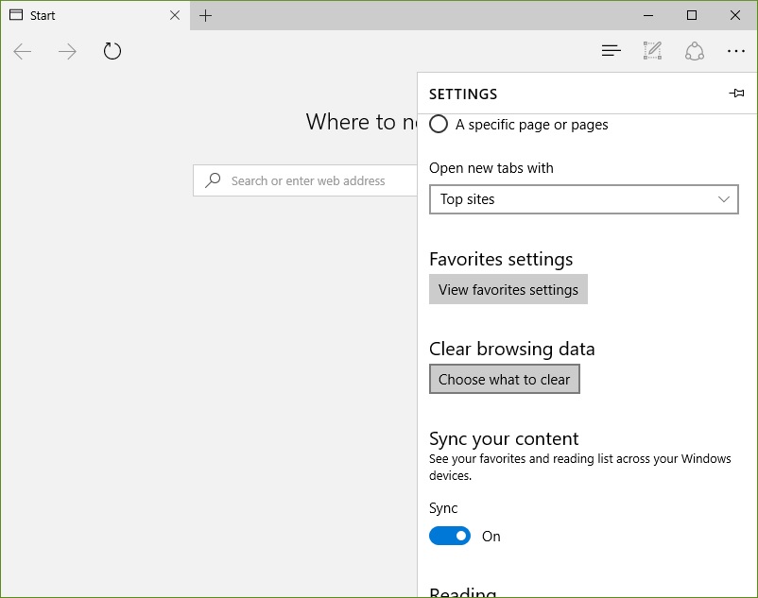Expand 'Open new tabs with' dropdown
Screen dimensions: 758x598
[x=584, y=199]
